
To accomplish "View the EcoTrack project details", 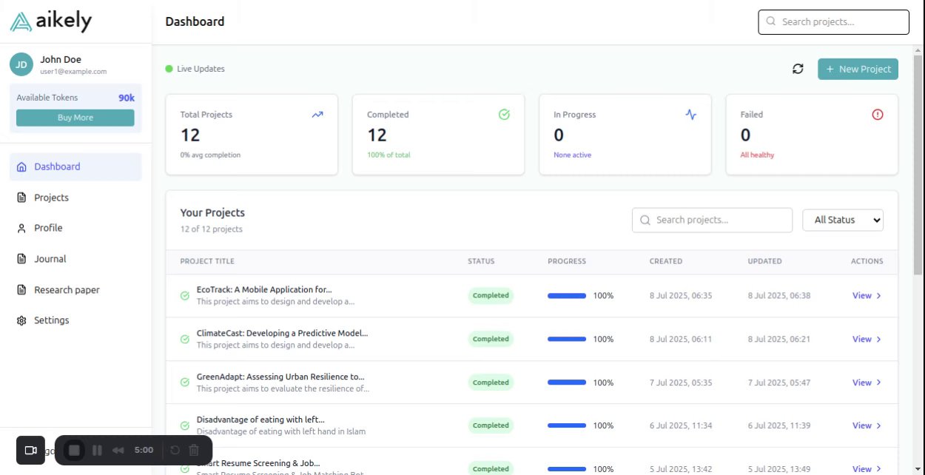I will [867, 296].
